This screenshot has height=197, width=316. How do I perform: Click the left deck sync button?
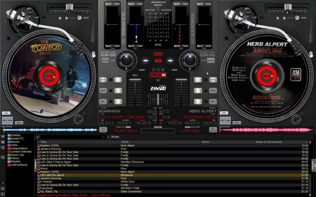point(19,123)
